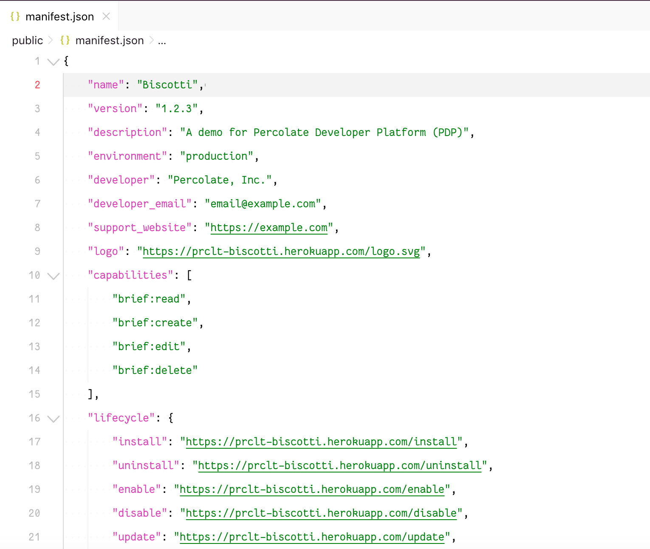Click the "brief:delete" capability
650x549 pixels.
pyautogui.click(x=155, y=371)
